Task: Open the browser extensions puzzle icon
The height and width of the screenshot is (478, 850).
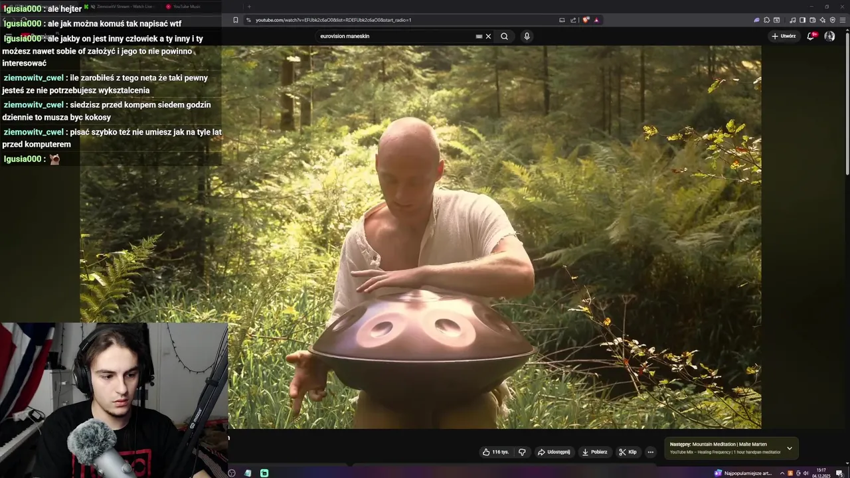Action: [766, 20]
